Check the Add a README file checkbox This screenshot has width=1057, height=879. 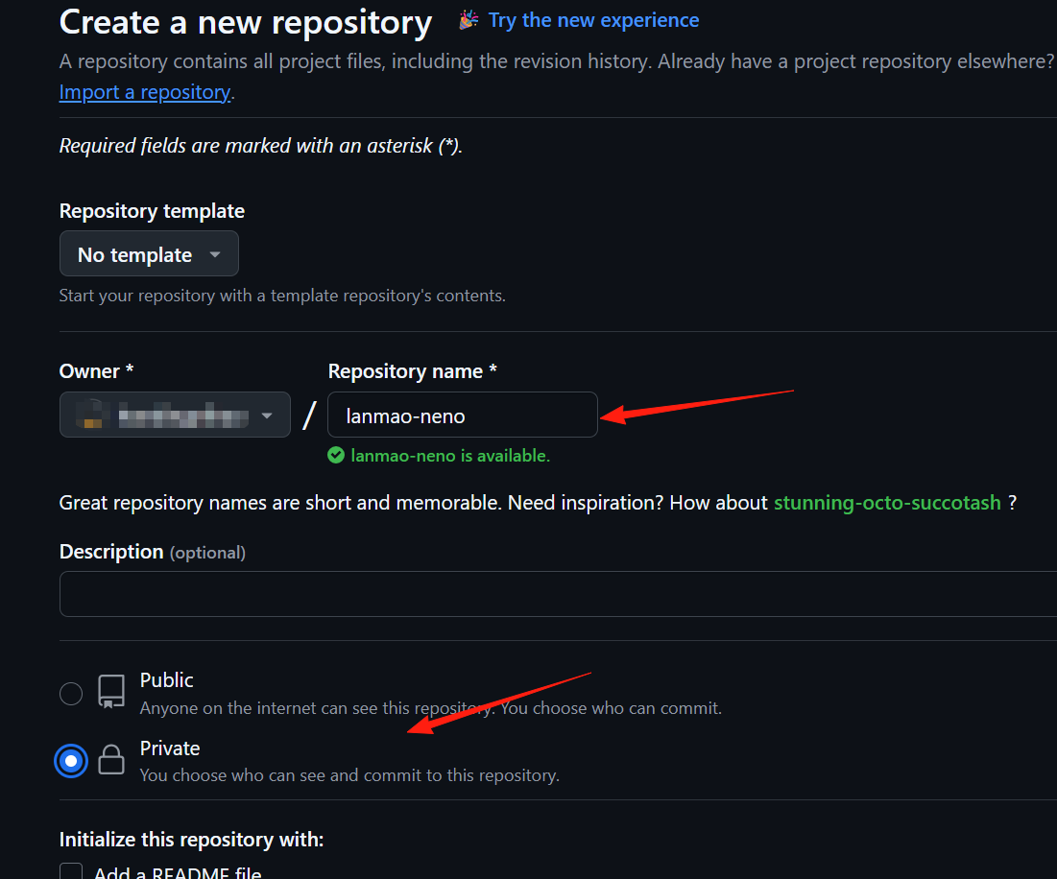tap(71, 871)
